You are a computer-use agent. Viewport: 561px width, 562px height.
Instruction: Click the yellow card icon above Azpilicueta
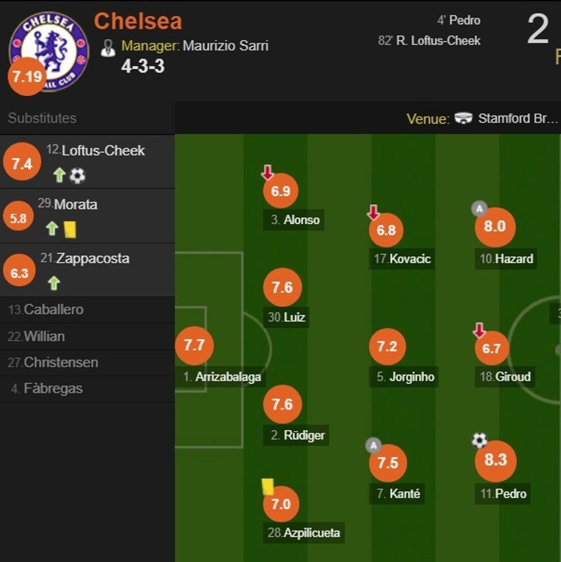click(x=266, y=485)
